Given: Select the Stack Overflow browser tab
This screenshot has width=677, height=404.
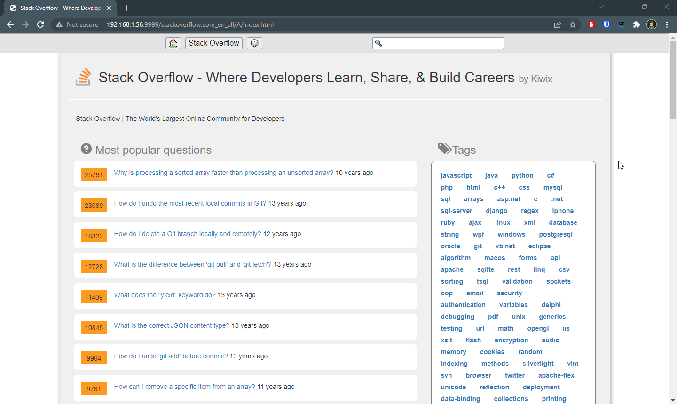Looking at the screenshot, I should (60, 8).
